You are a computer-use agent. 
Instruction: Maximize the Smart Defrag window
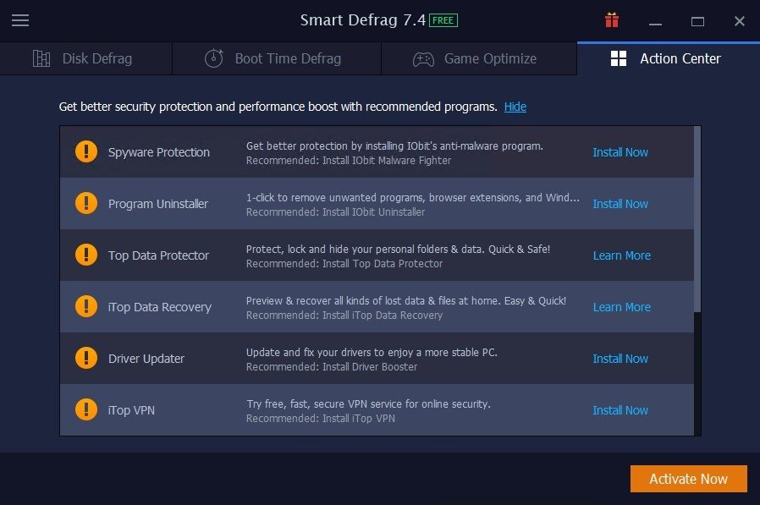pyautogui.click(x=697, y=21)
